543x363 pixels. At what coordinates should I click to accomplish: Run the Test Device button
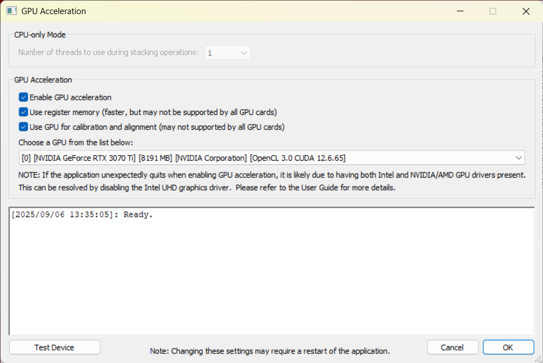[x=55, y=347]
